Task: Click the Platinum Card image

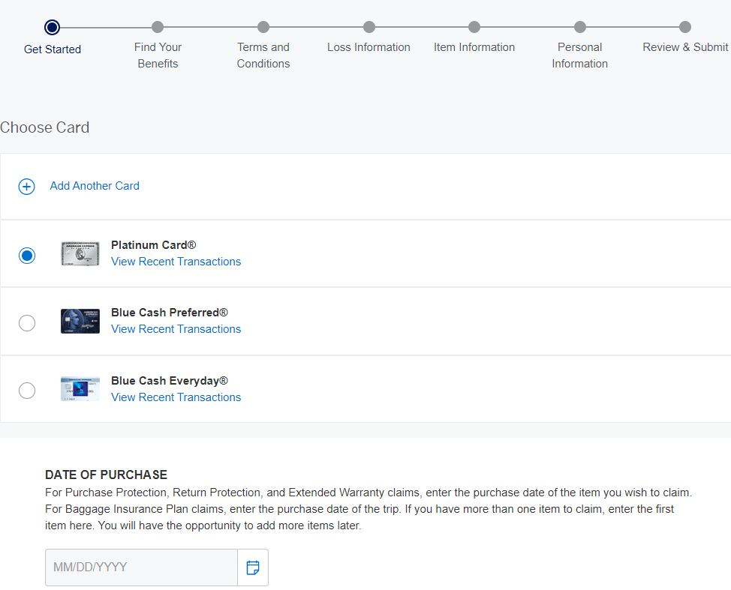Action: coord(80,254)
